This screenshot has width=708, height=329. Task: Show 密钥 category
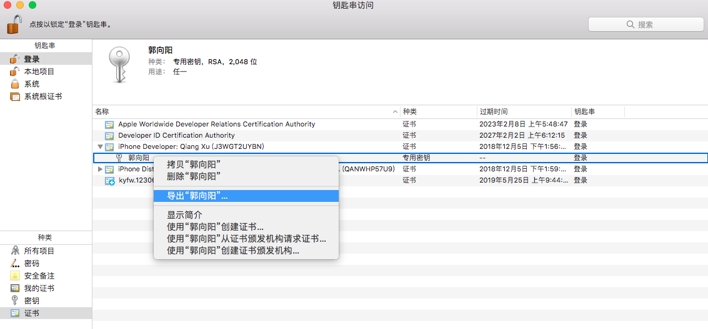point(46,300)
